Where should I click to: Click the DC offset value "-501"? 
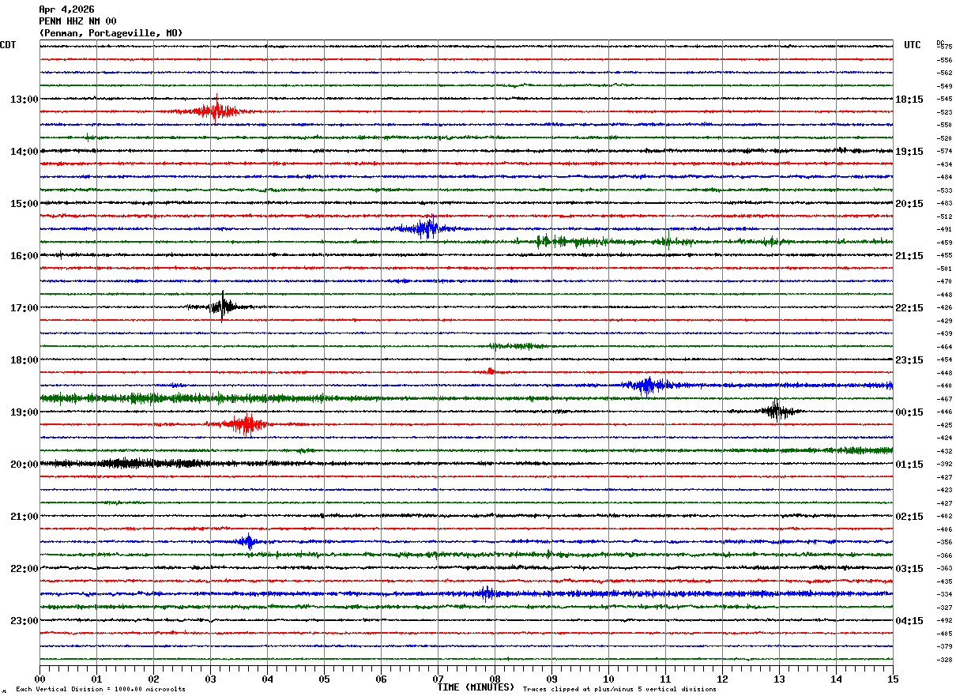944,269
